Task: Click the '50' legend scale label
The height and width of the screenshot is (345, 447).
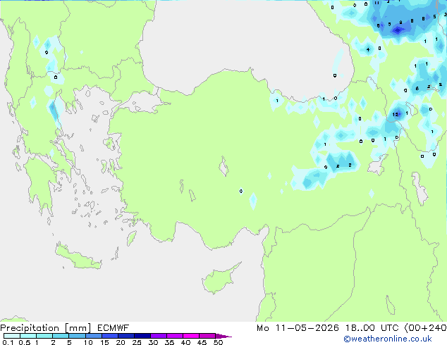Action: point(218,342)
